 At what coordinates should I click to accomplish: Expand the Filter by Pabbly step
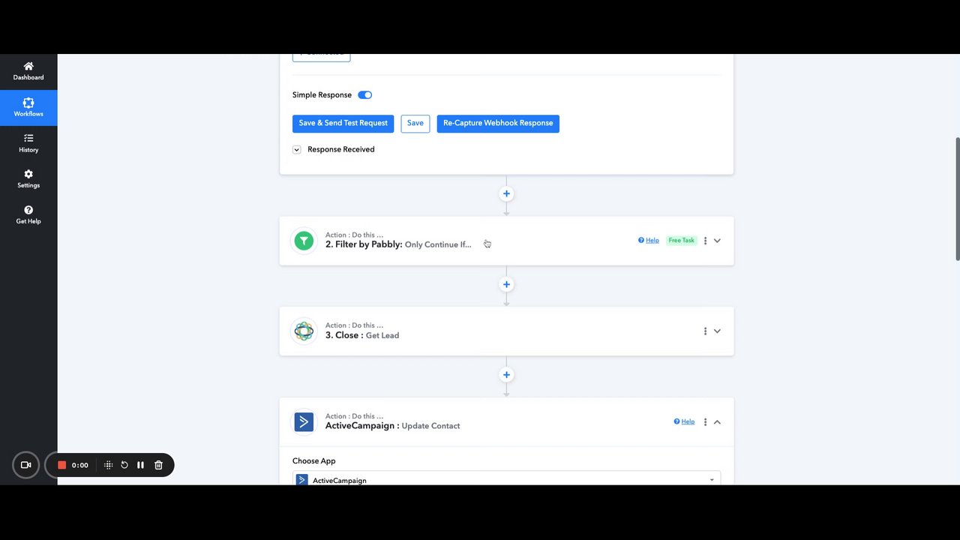coord(717,241)
